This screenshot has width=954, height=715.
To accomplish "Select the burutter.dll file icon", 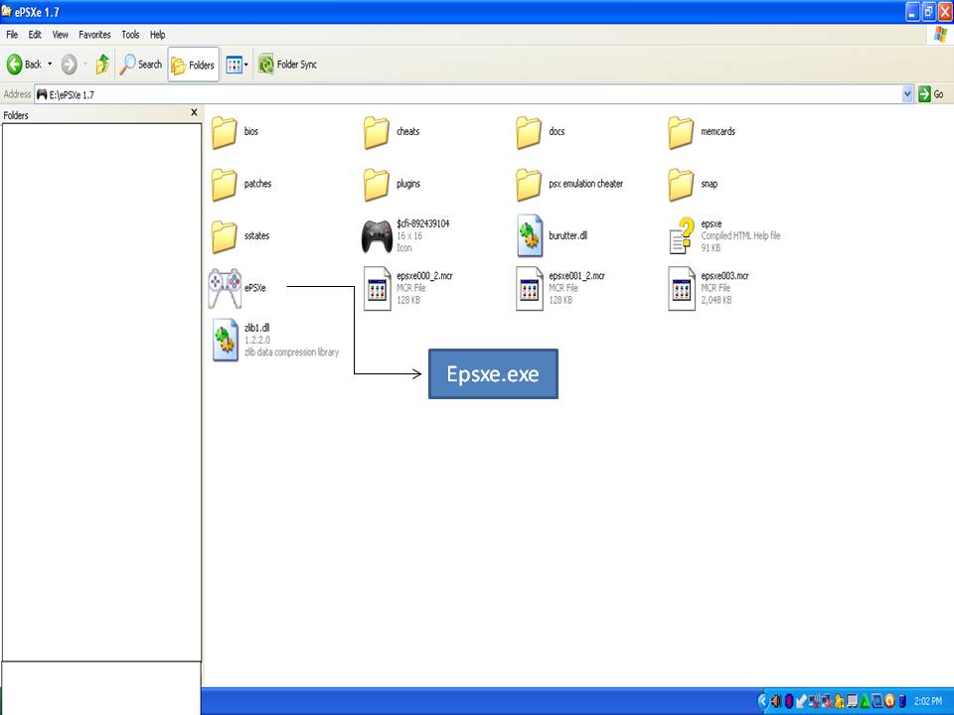I will tap(530, 236).
